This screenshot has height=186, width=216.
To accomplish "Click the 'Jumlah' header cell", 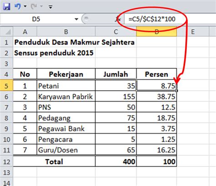I will point(116,74).
